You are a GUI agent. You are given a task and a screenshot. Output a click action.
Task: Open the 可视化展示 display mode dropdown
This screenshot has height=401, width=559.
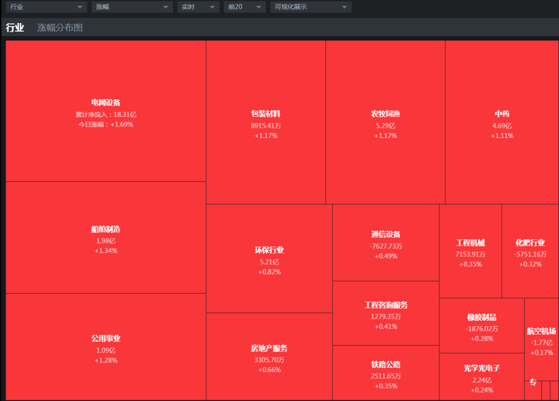(x=311, y=7)
